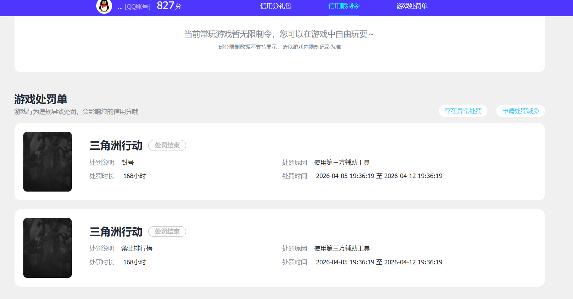Click the penalty time range on the 封号 card

click(379, 176)
